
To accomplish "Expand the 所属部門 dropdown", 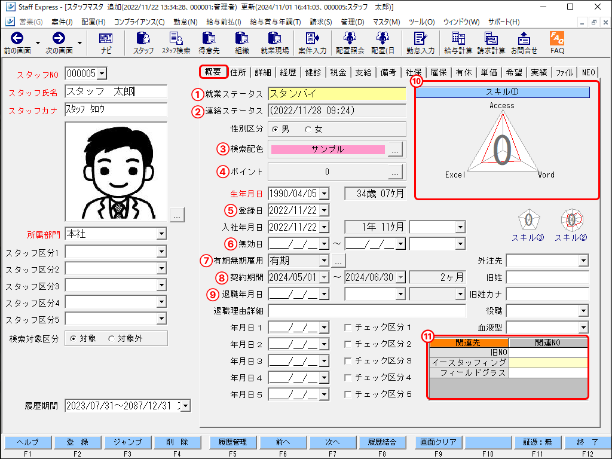I will point(161,234).
